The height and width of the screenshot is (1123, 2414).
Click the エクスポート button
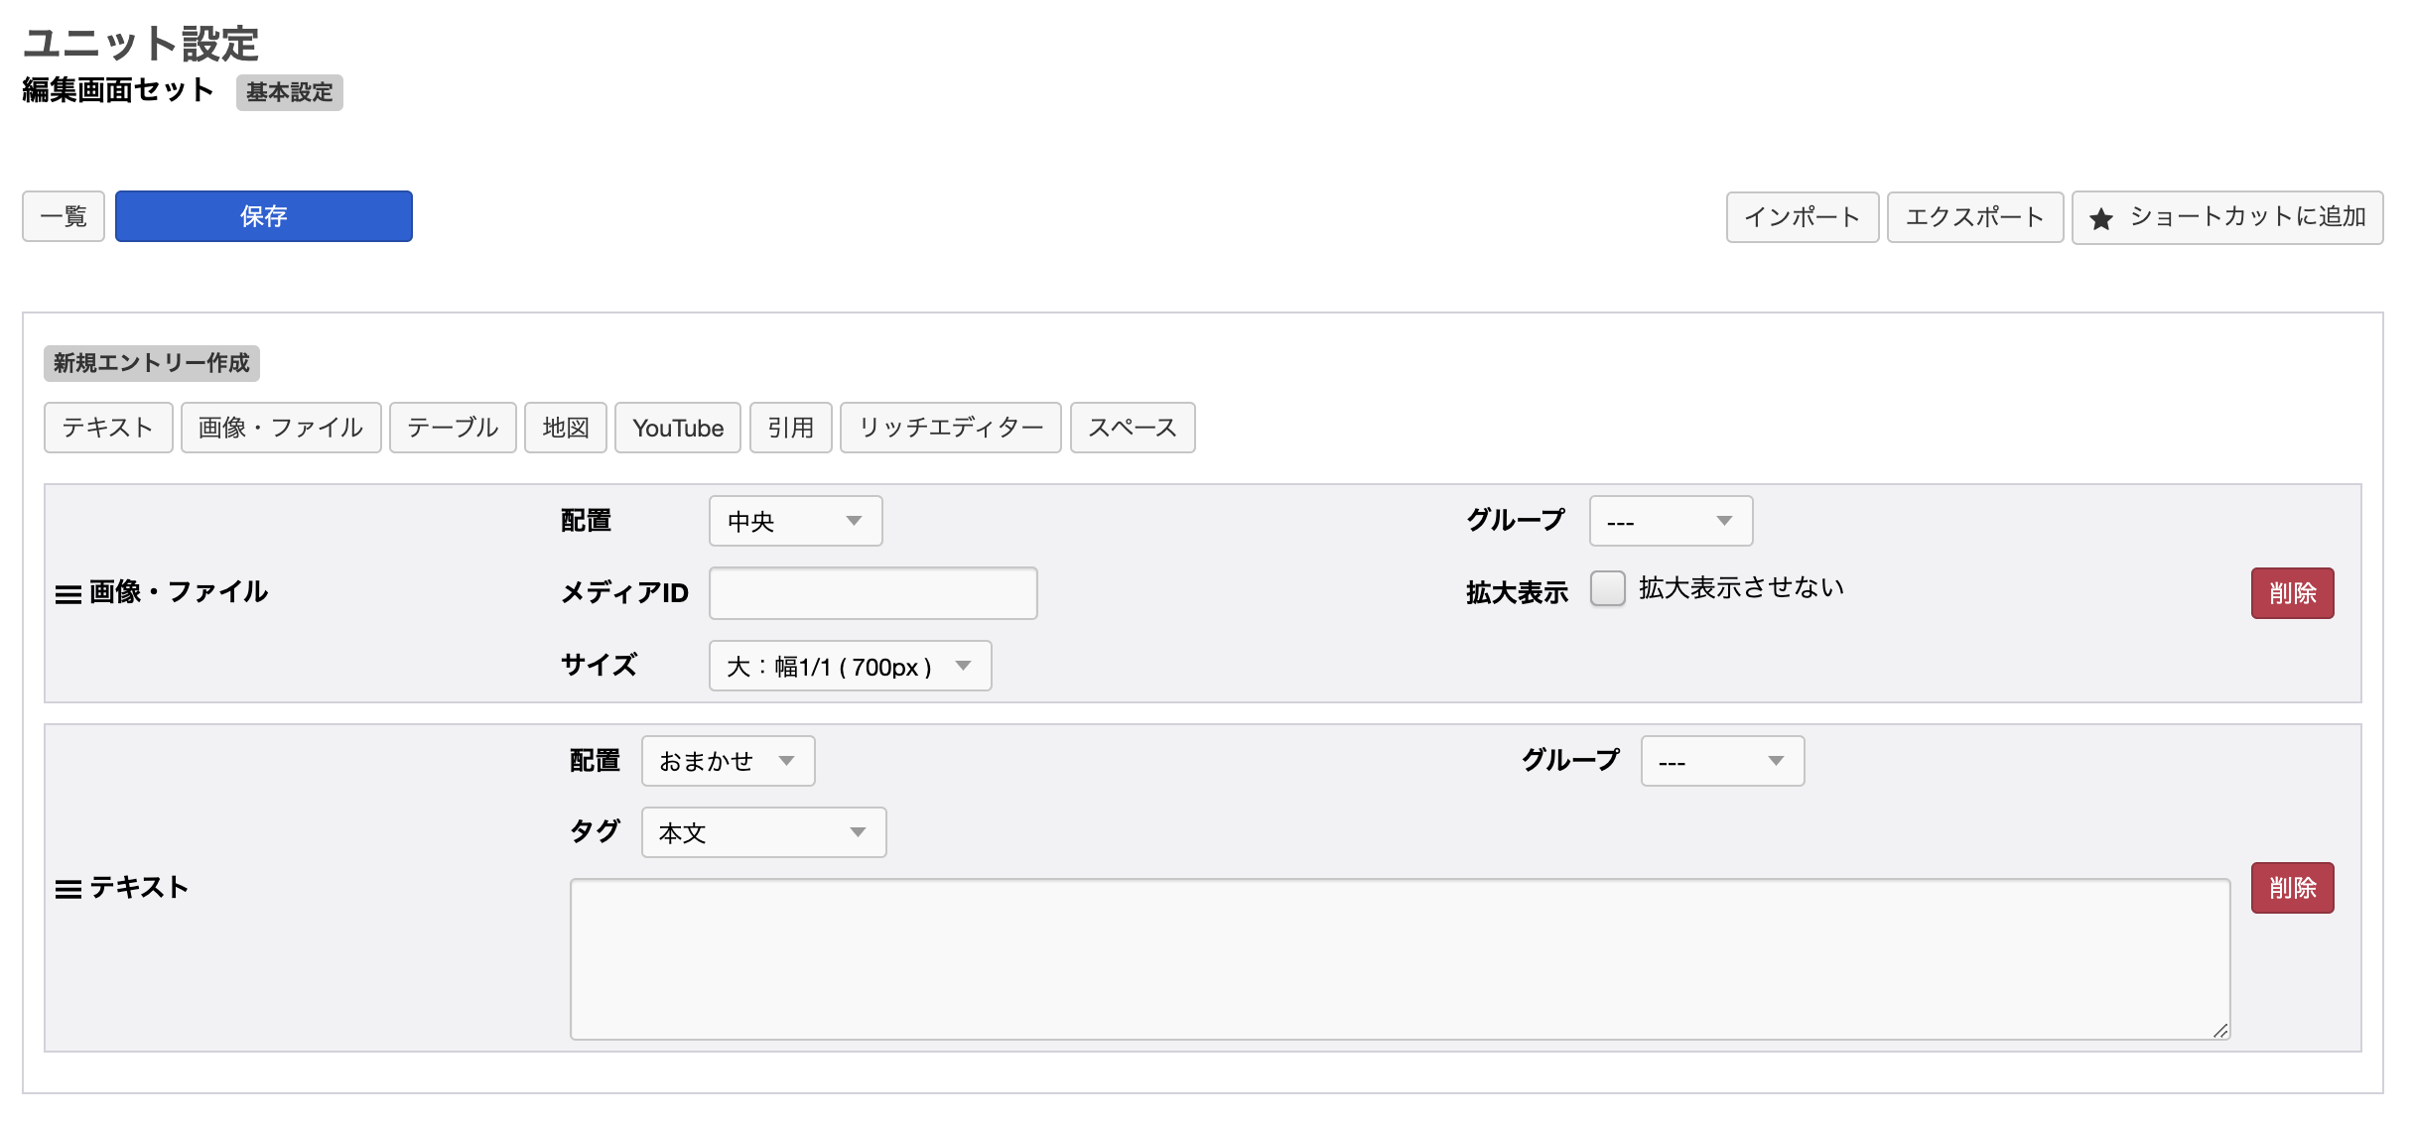click(1974, 217)
